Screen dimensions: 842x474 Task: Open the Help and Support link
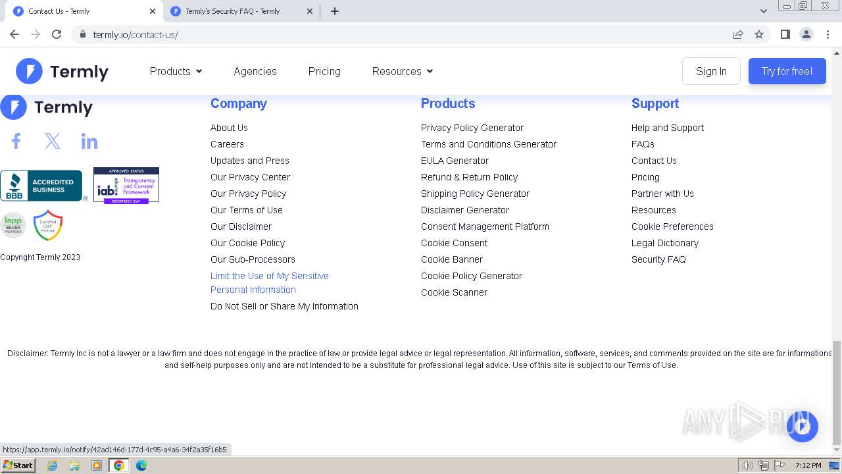coord(668,128)
